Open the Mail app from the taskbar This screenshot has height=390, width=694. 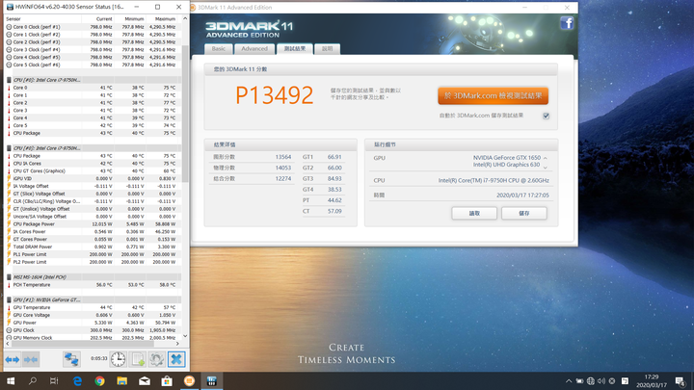click(145, 380)
